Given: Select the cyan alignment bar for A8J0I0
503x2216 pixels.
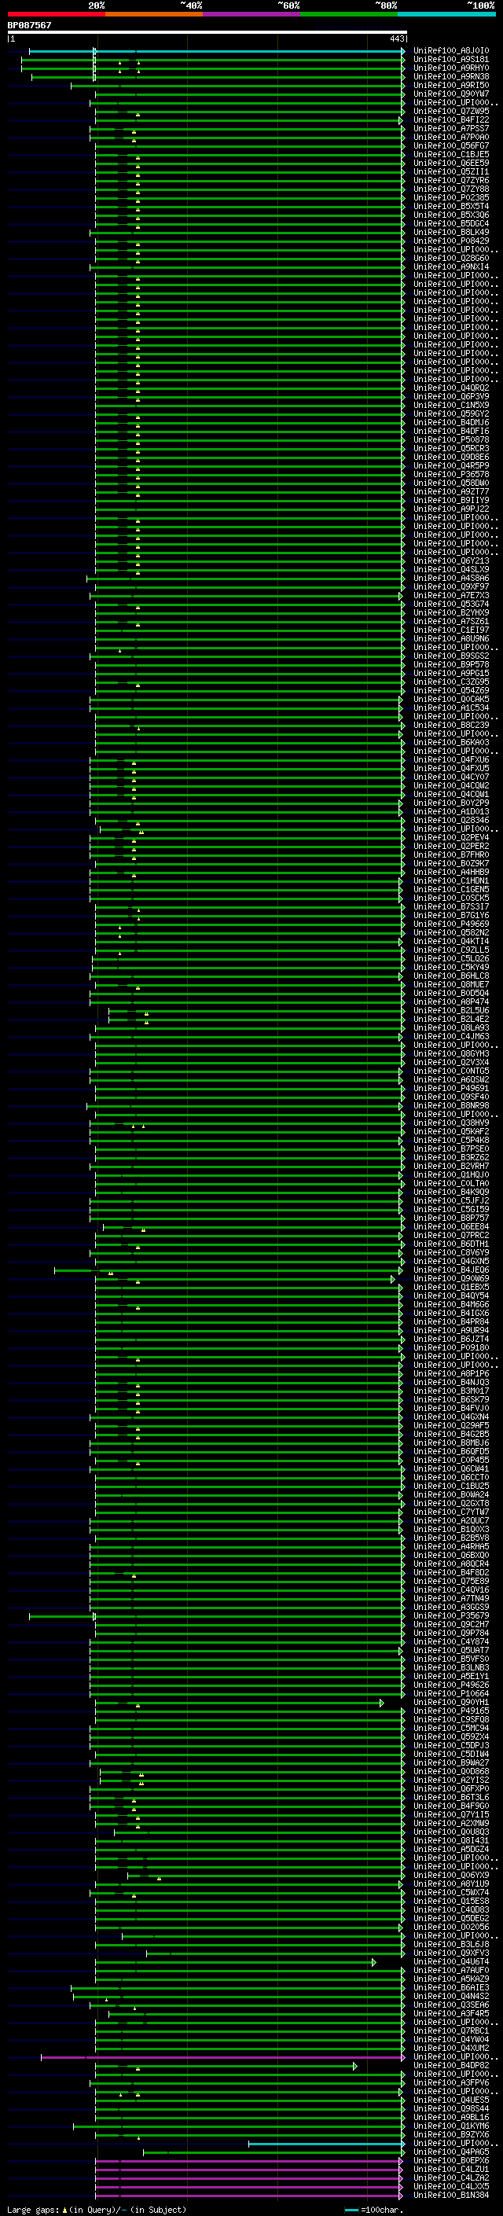Looking at the screenshot, I should click(217, 52).
